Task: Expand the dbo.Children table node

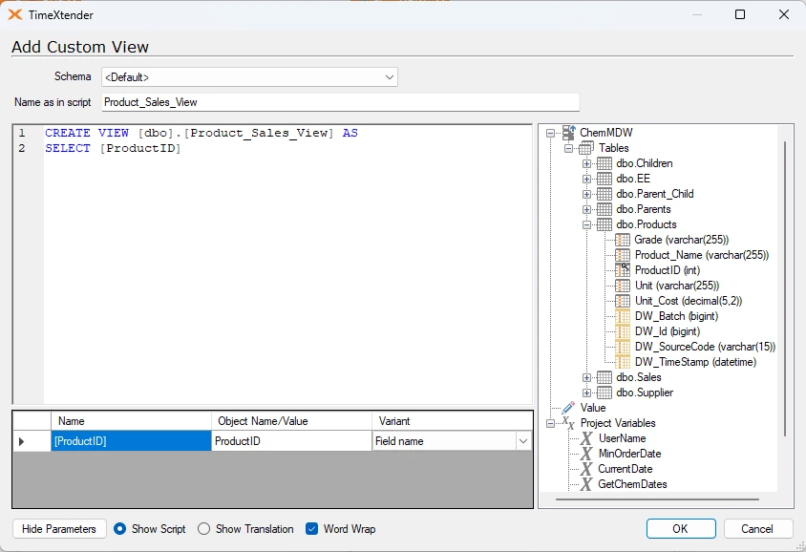Action: coord(586,164)
